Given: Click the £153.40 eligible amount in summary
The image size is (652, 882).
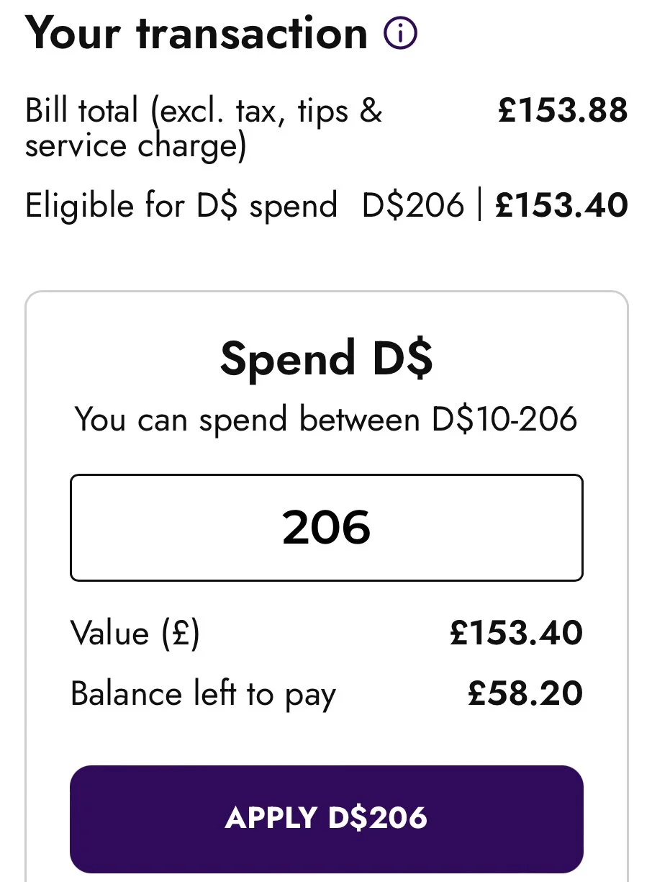Looking at the screenshot, I should [x=562, y=206].
